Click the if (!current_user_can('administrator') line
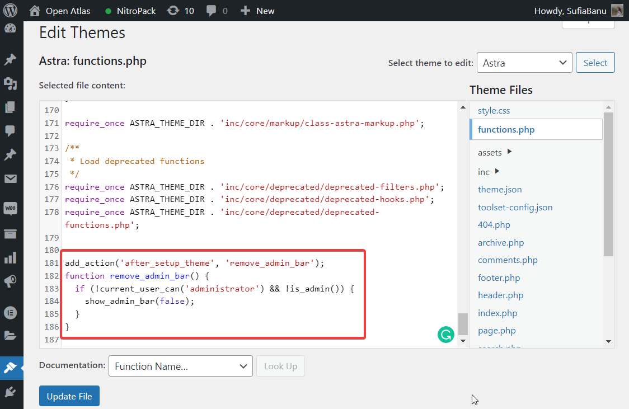 coord(215,289)
